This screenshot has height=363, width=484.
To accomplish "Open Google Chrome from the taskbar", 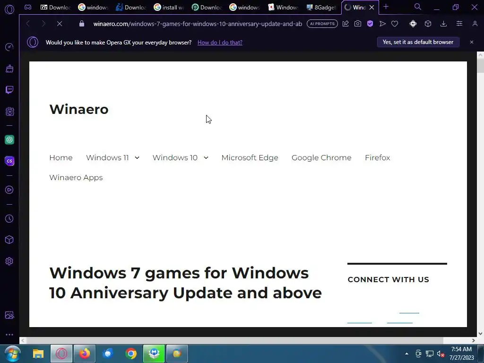I will click(131, 354).
